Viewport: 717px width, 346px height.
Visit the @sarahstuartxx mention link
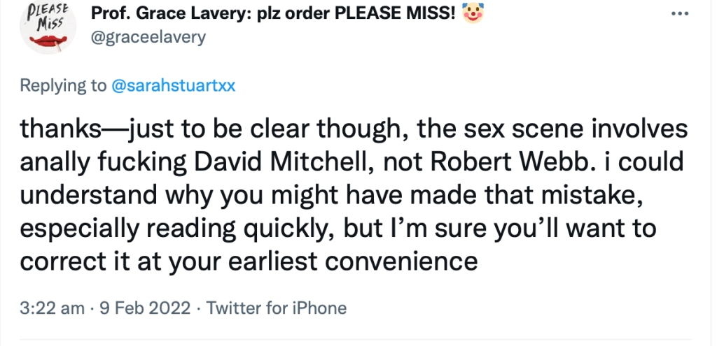[172, 86]
